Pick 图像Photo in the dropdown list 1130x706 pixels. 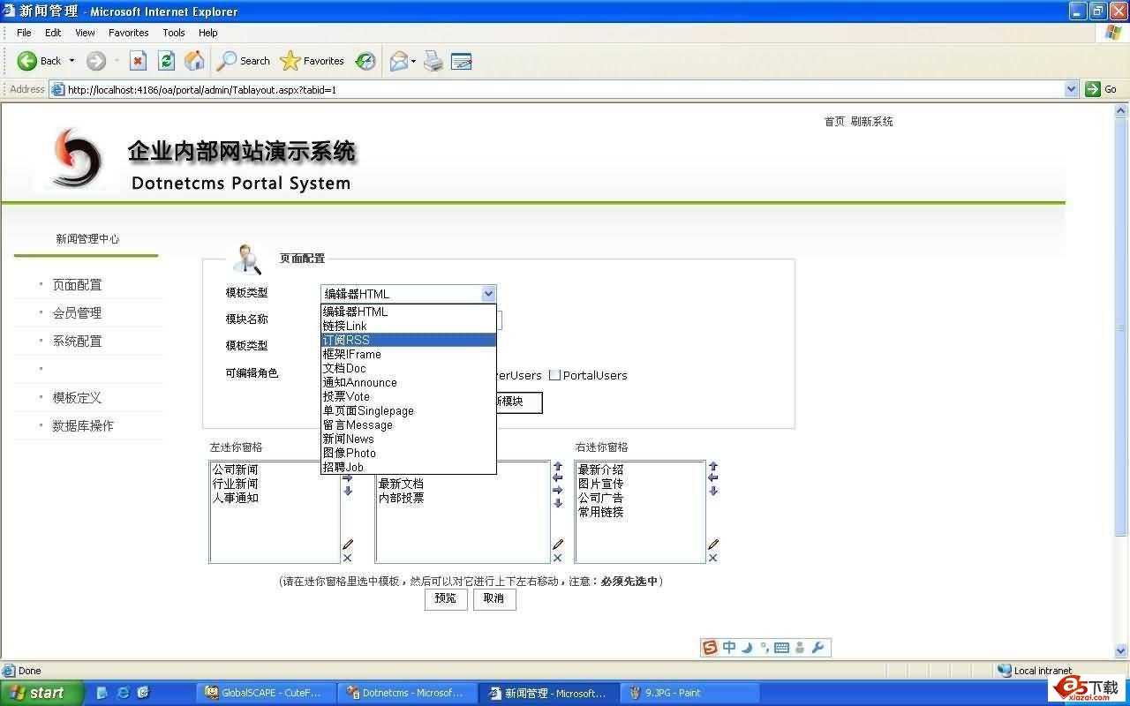(408, 453)
